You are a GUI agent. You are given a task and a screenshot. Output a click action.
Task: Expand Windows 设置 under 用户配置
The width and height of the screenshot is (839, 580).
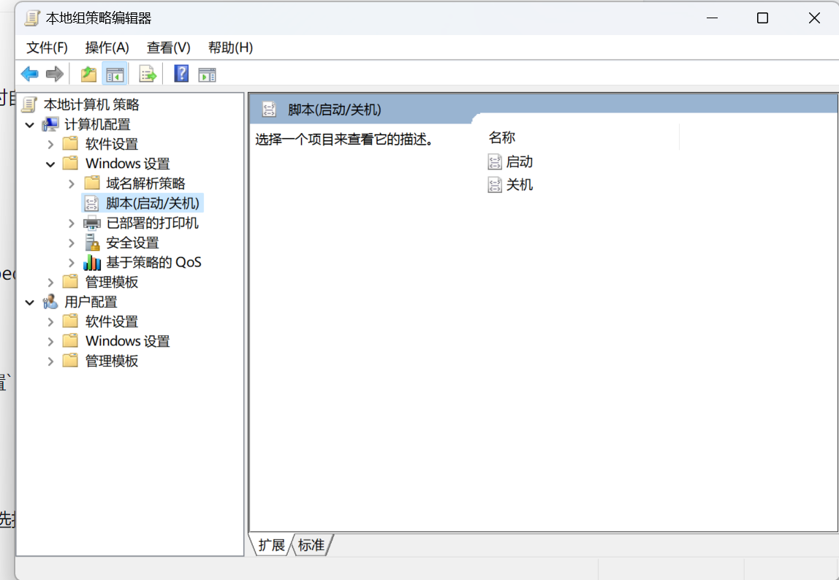[x=50, y=341]
